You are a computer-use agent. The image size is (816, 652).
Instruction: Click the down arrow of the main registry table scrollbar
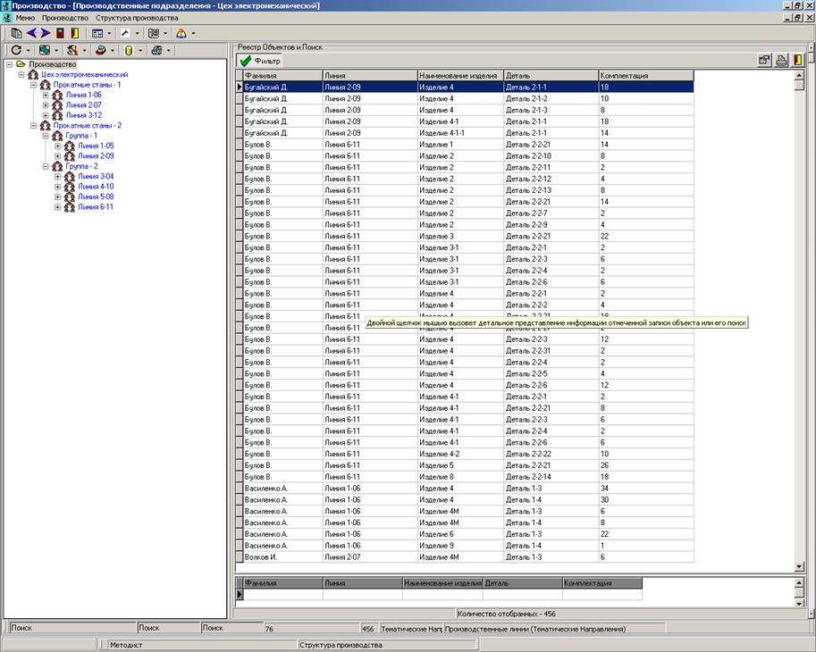[x=799, y=567]
